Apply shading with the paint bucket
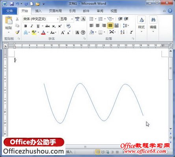175x157 pixels. pyautogui.click(x=92, y=32)
